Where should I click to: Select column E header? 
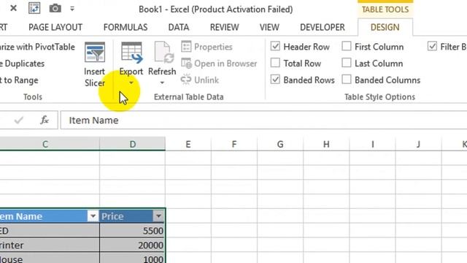click(x=188, y=144)
